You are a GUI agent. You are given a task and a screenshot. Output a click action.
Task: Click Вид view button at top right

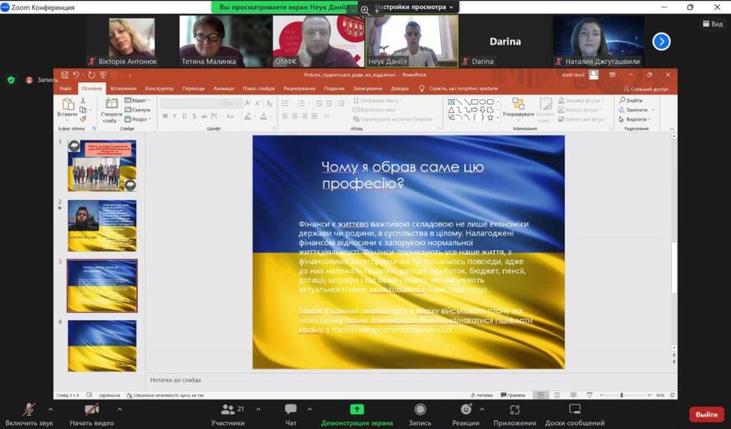[x=712, y=24]
